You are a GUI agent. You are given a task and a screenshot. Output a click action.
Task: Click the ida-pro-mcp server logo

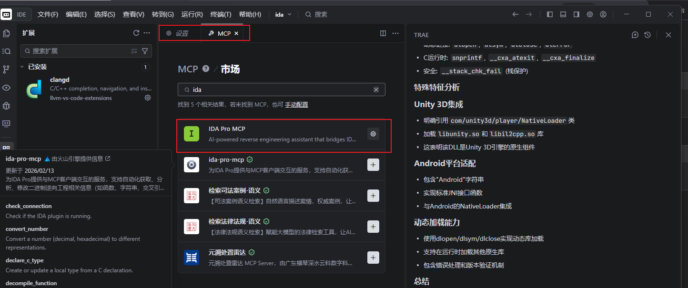[192, 165]
